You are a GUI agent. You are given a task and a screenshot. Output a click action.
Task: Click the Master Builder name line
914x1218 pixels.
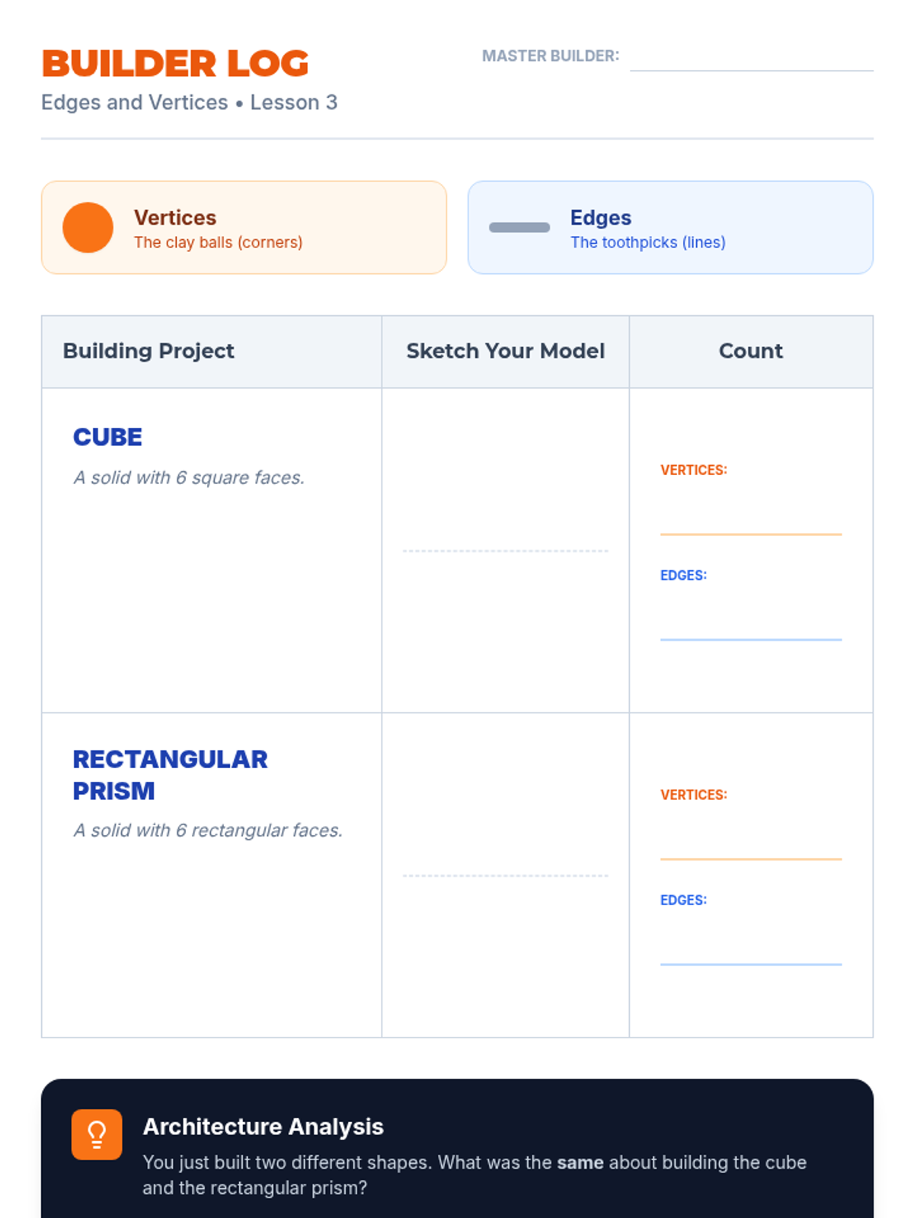pyautogui.click(x=751, y=61)
